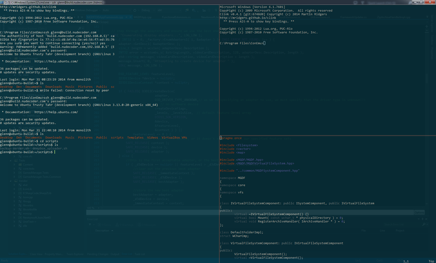The image size is (436, 263).
Task: Switch to the faint MGDFApp.cpp editor tab
Action: tap(142, 17)
